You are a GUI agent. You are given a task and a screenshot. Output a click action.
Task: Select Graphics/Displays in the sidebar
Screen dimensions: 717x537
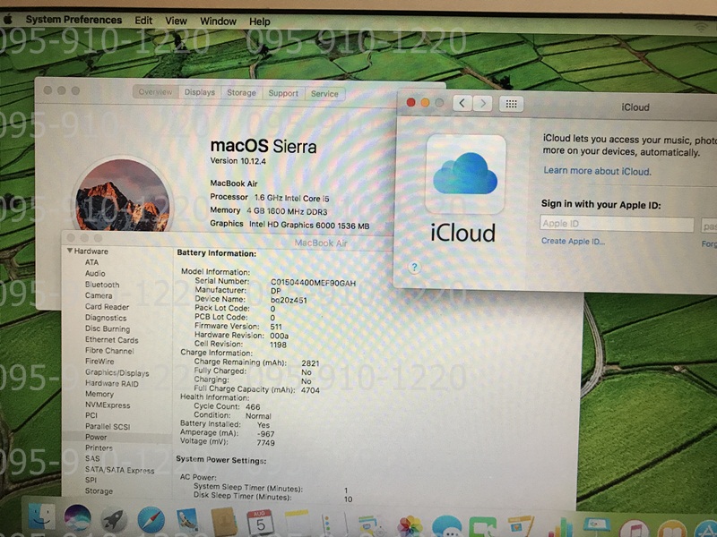117,372
